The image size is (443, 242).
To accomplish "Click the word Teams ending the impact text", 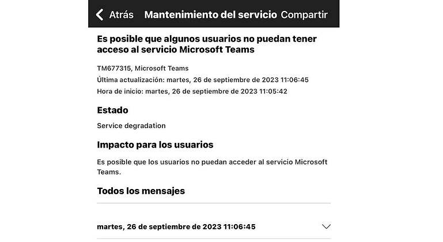I will pyautogui.click(x=109, y=172).
